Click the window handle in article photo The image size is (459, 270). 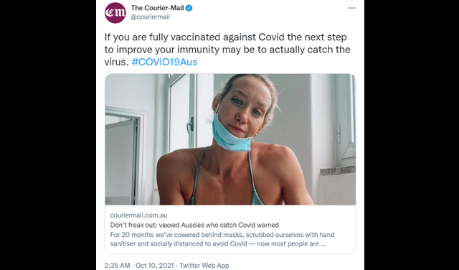click(191, 125)
